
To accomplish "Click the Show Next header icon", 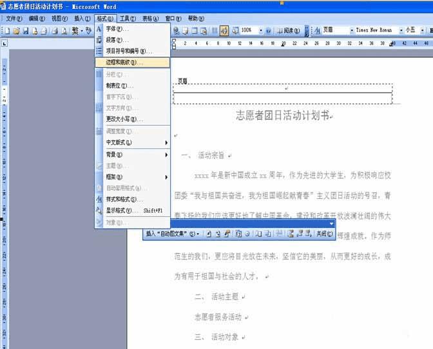I will (309, 234).
